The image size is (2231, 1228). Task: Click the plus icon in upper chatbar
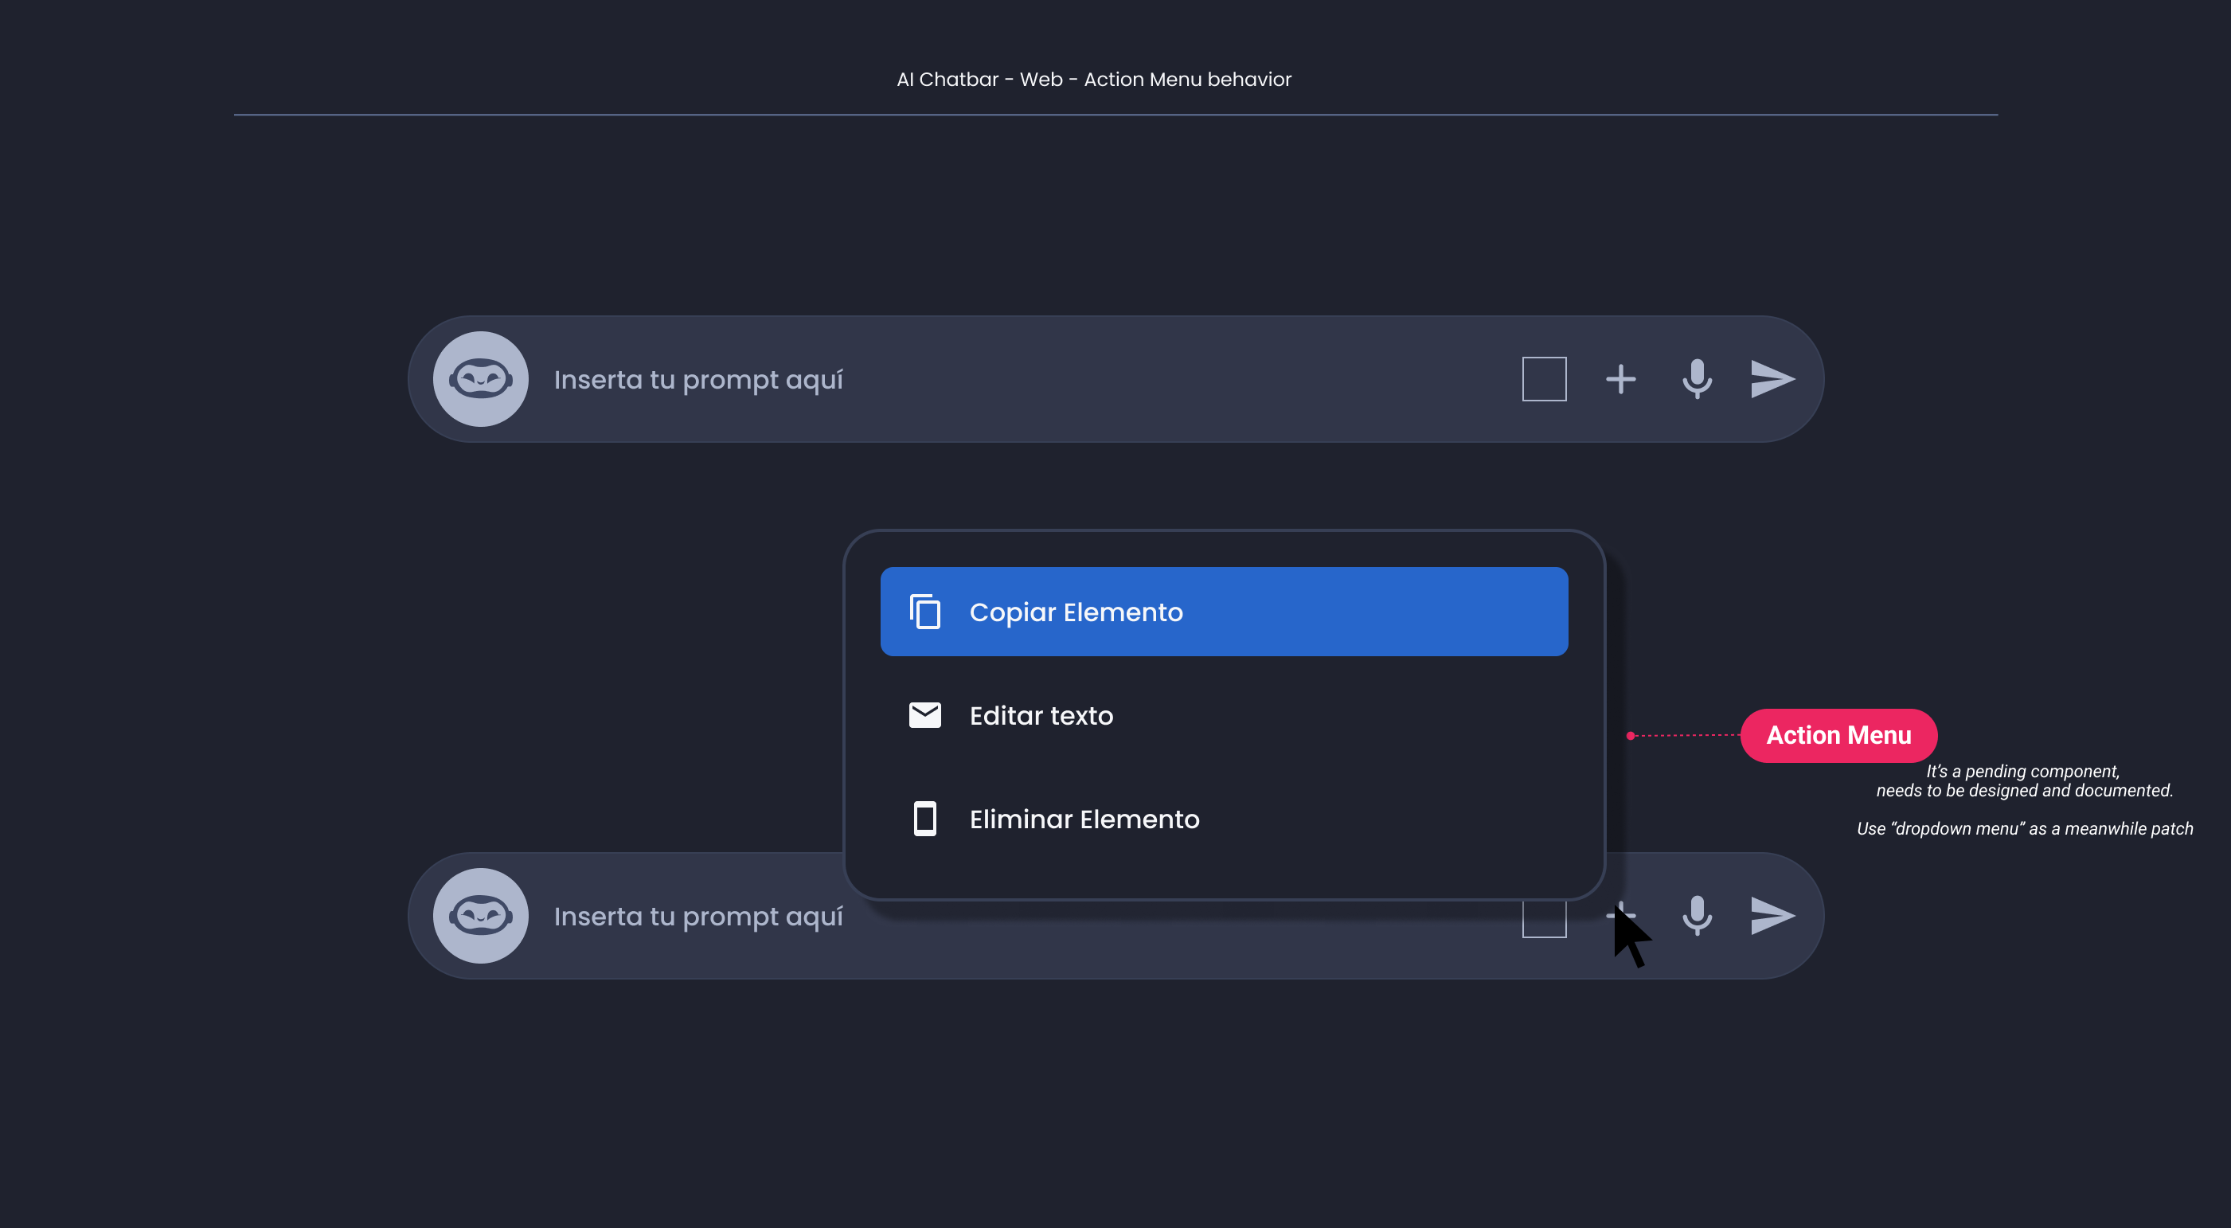pos(1620,378)
